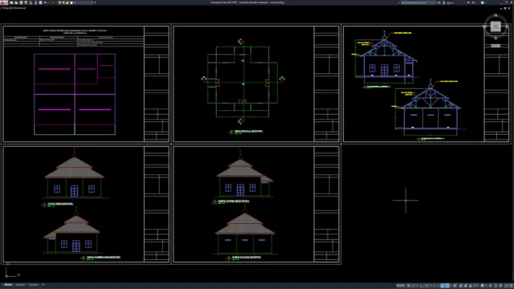Toggle ortho mode in status bar
Viewport: 514px width, 289px height.
[x=422, y=286]
